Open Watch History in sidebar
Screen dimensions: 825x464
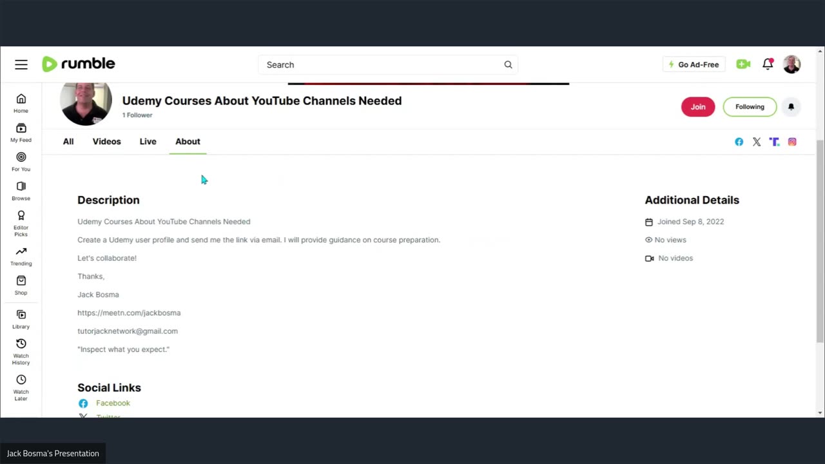coord(21,352)
